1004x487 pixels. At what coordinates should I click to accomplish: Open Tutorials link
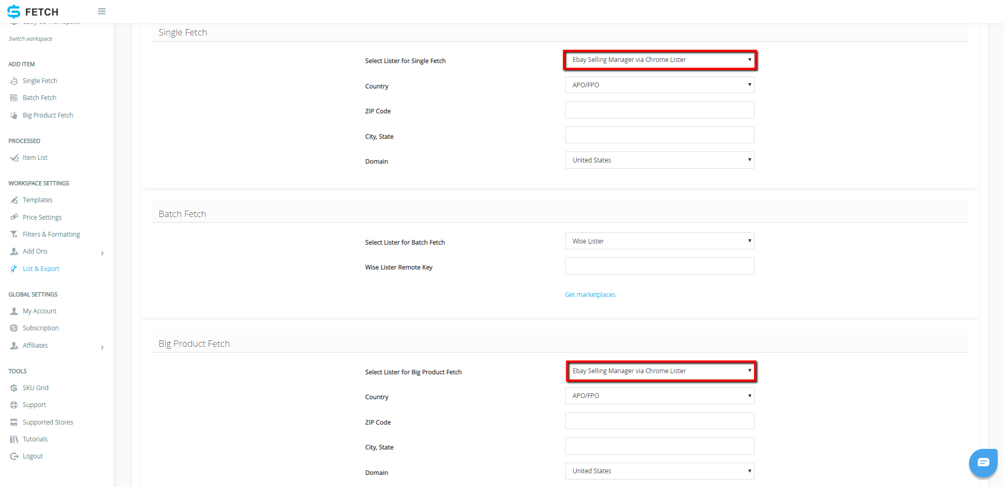click(x=35, y=439)
